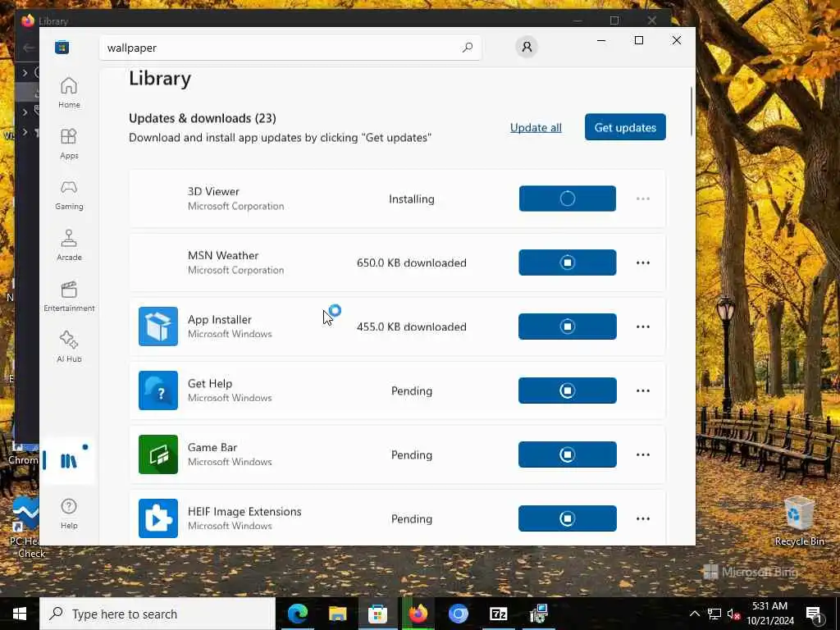Select the MSN Weather app name
Screen dimensions: 840x630
pyautogui.click(x=223, y=256)
